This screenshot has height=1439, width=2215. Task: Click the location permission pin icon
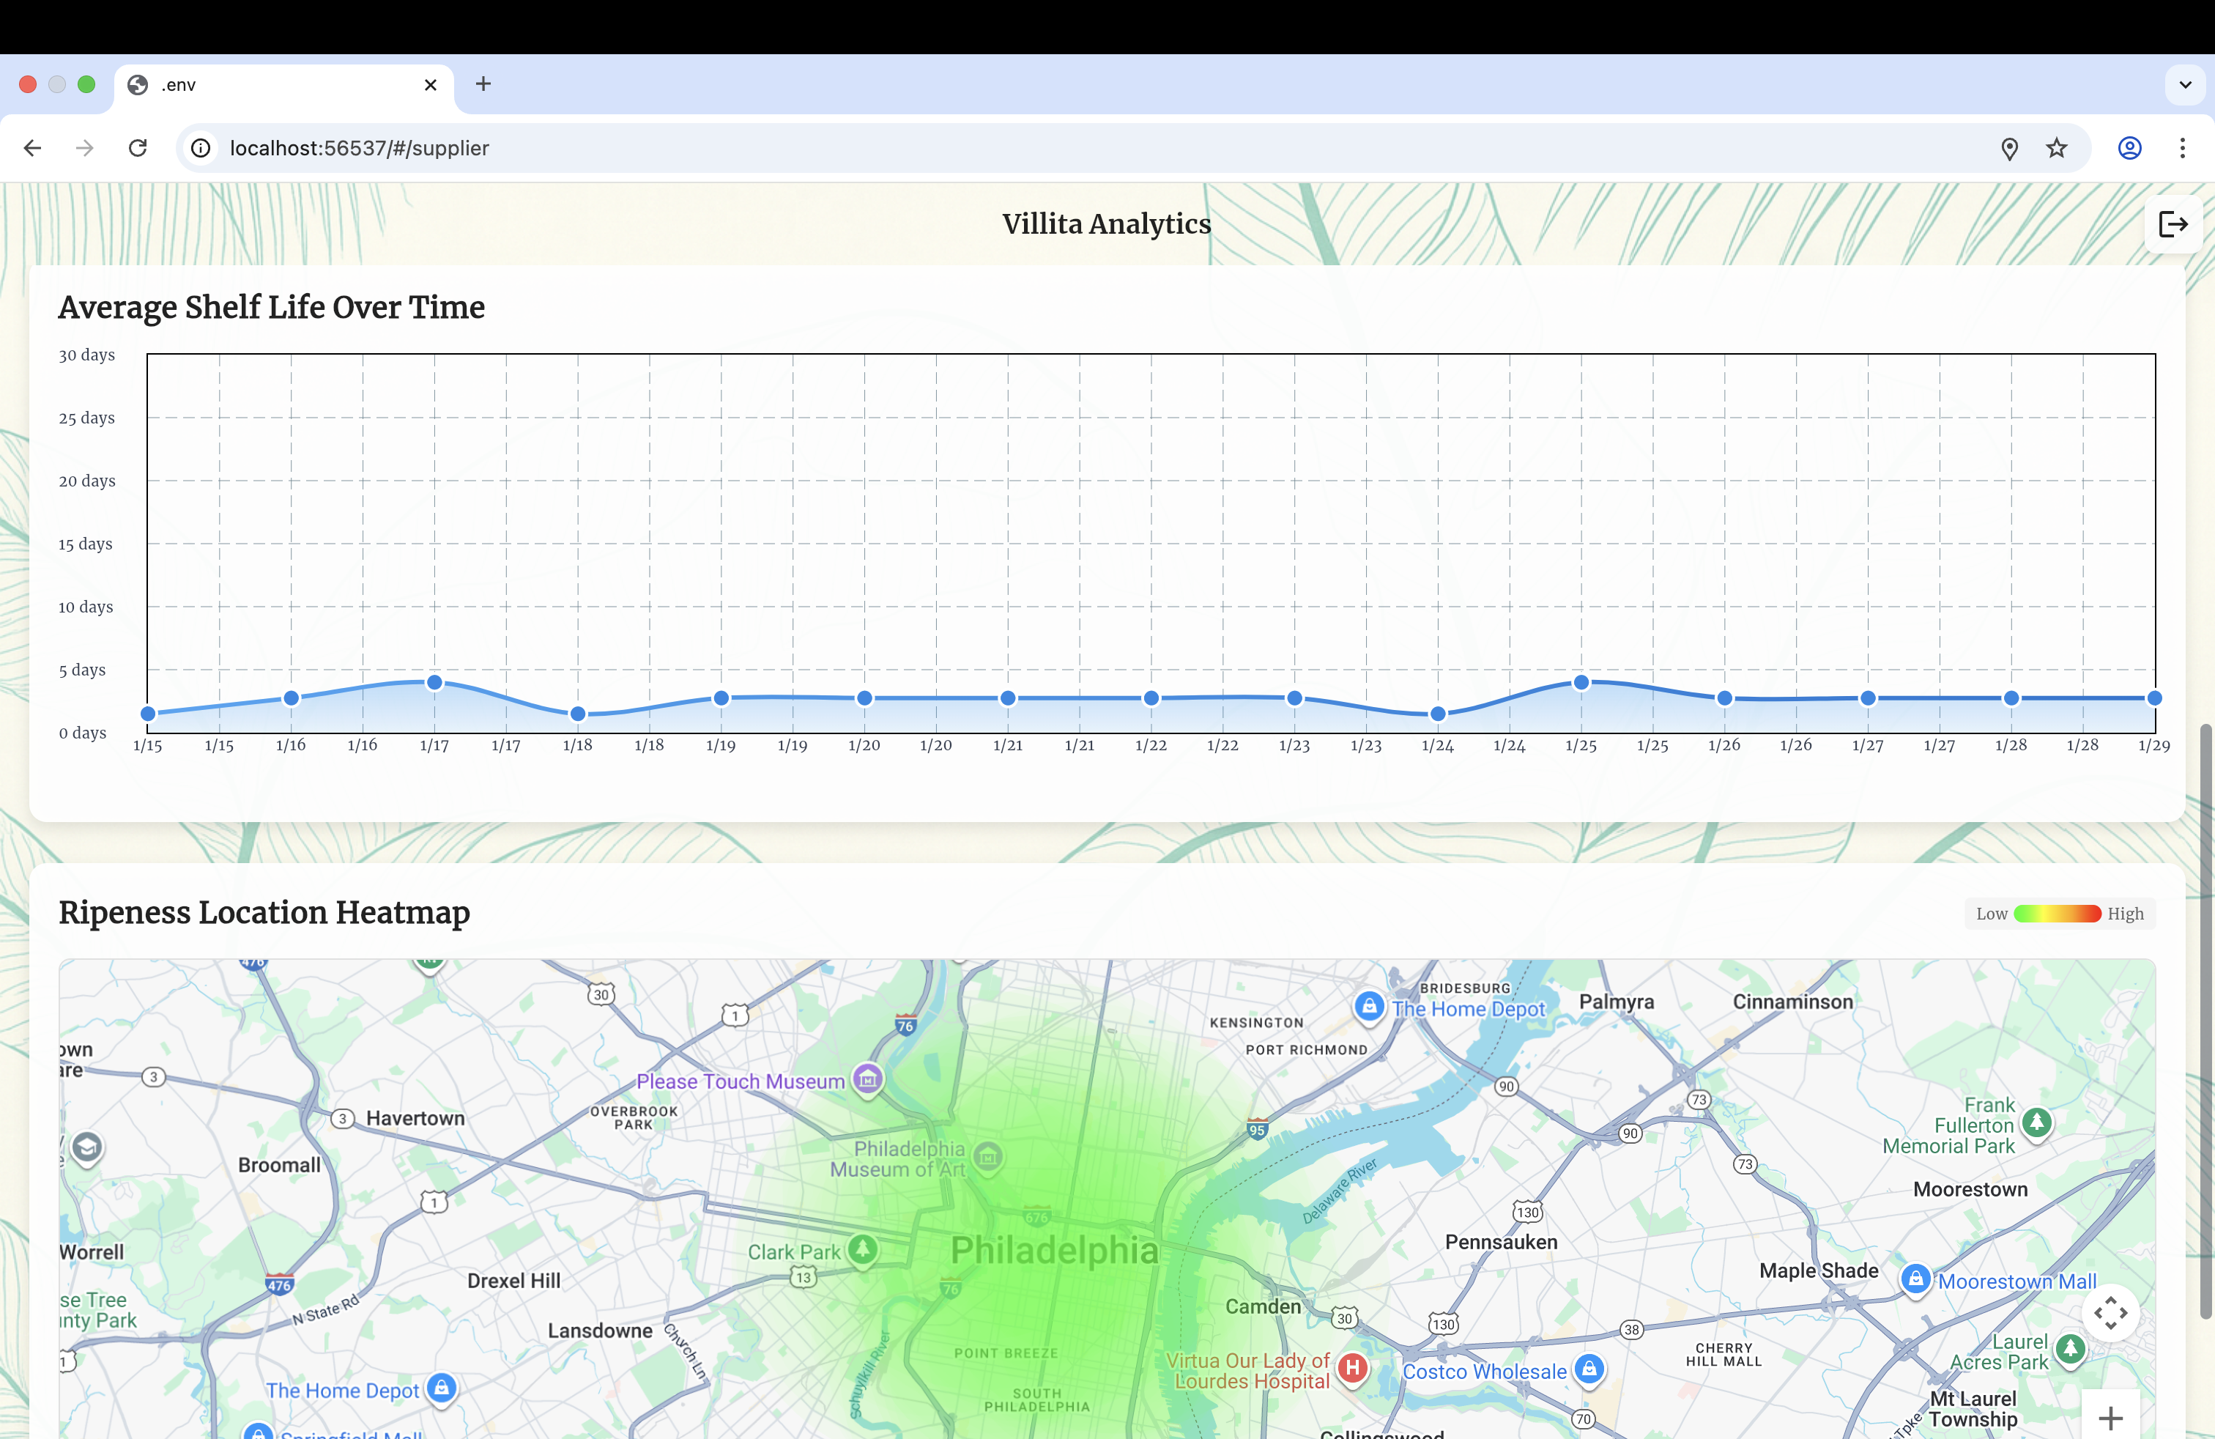[2009, 148]
